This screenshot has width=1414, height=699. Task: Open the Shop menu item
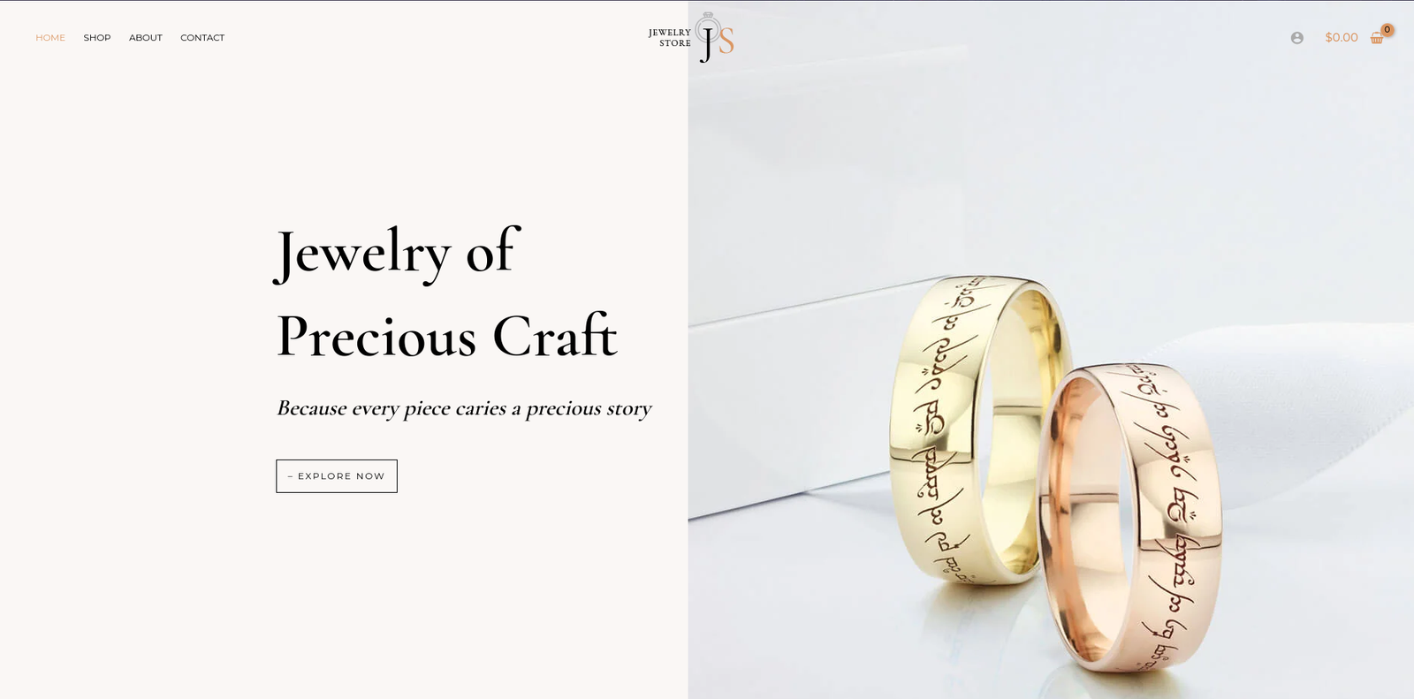(x=97, y=38)
